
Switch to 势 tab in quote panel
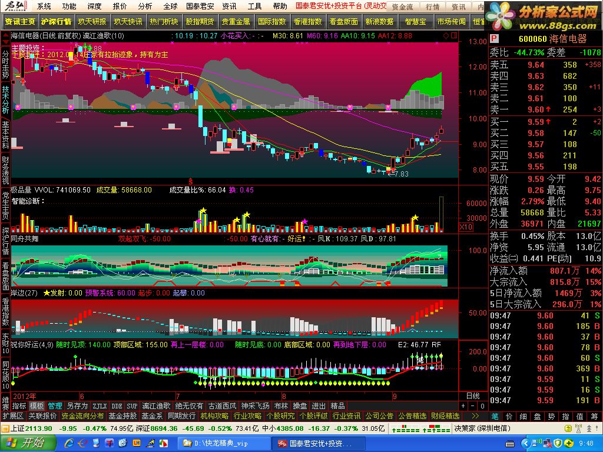(551, 416)
